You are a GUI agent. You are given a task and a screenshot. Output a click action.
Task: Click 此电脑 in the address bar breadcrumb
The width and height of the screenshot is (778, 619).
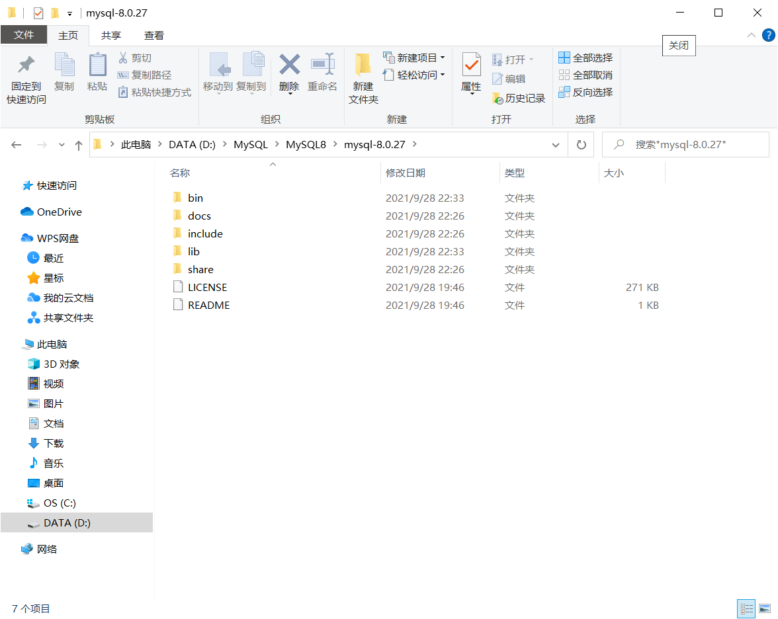(x=136, y=144)
